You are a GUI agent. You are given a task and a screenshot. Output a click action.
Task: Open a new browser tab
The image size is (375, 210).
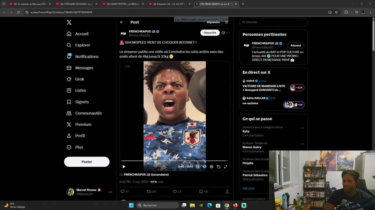pos(243,4)
